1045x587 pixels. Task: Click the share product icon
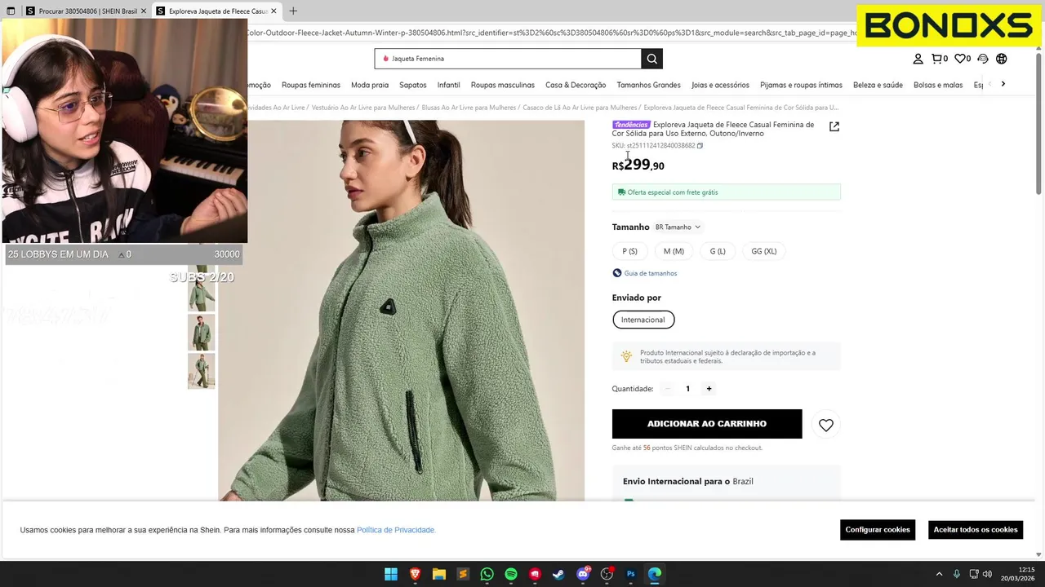click(834, 126)
